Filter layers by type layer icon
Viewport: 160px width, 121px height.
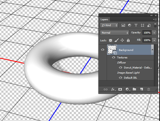(136, 25)
